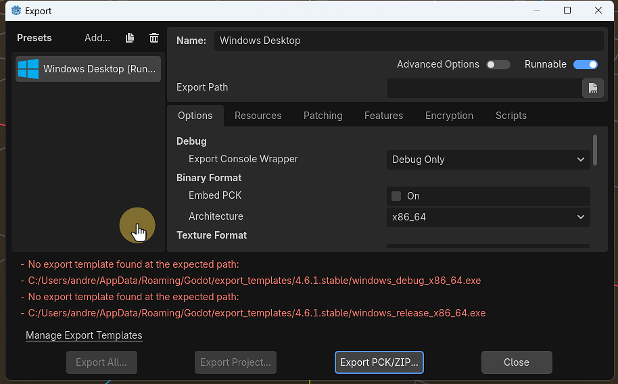
Task: Switch to the Resources tab
Action: [258, 116]
